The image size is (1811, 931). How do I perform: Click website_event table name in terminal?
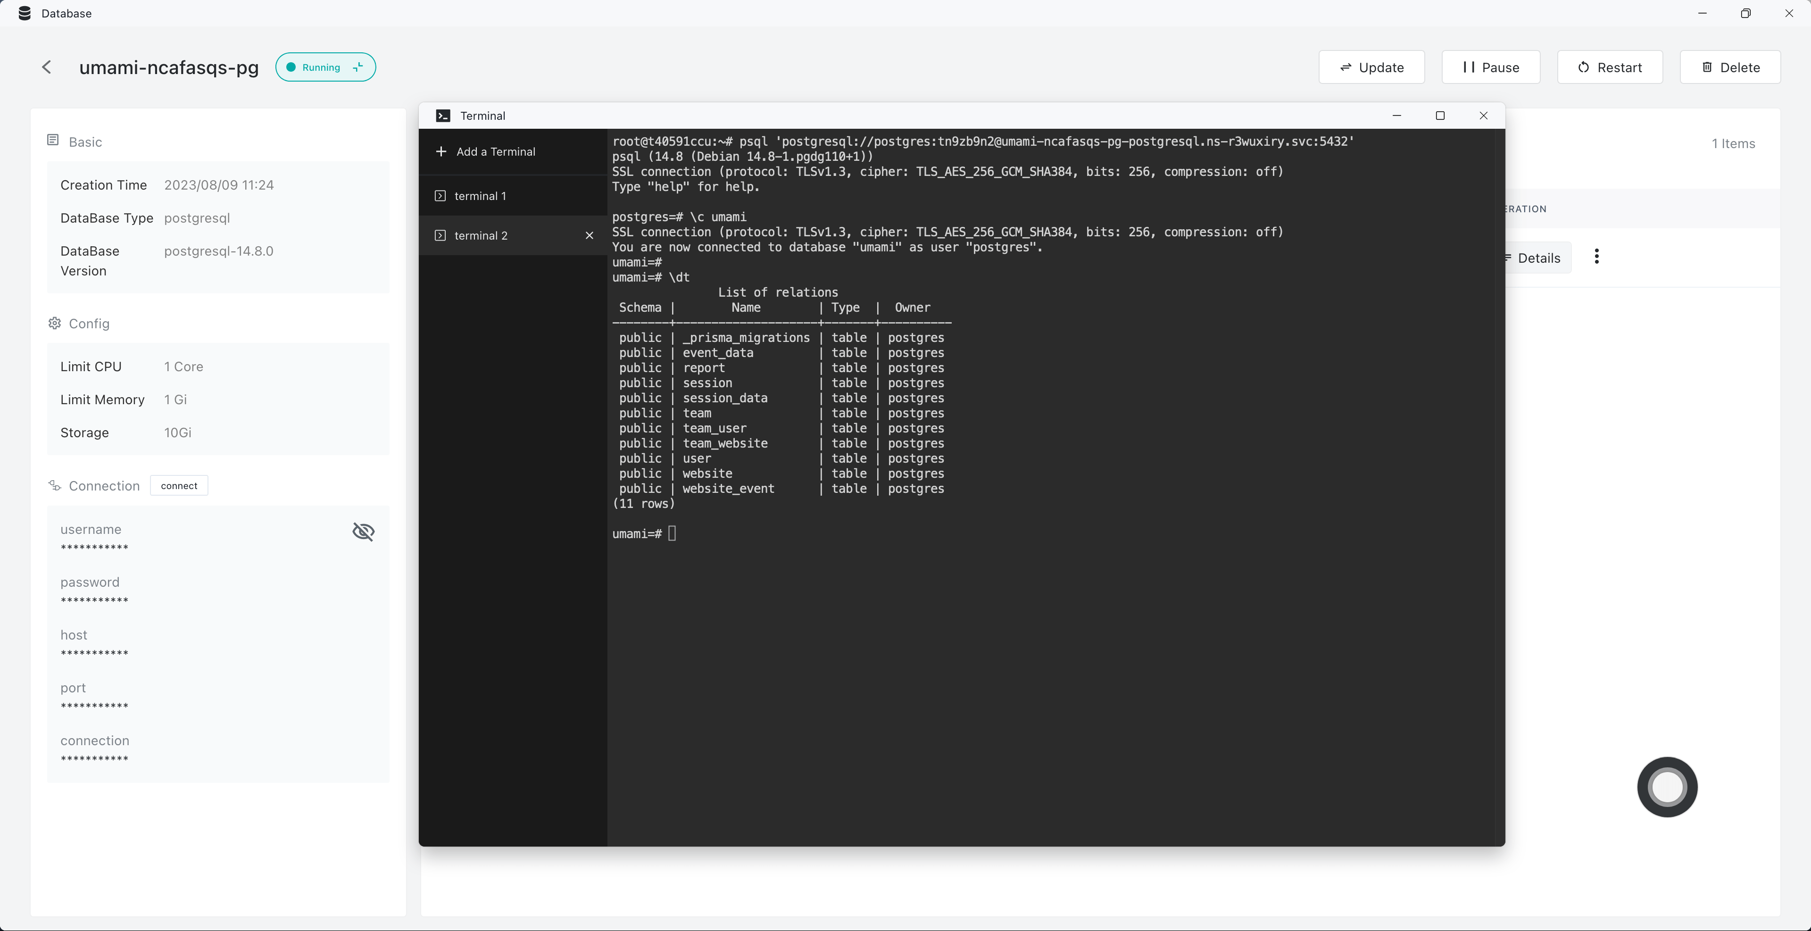[x=728, y=489]
